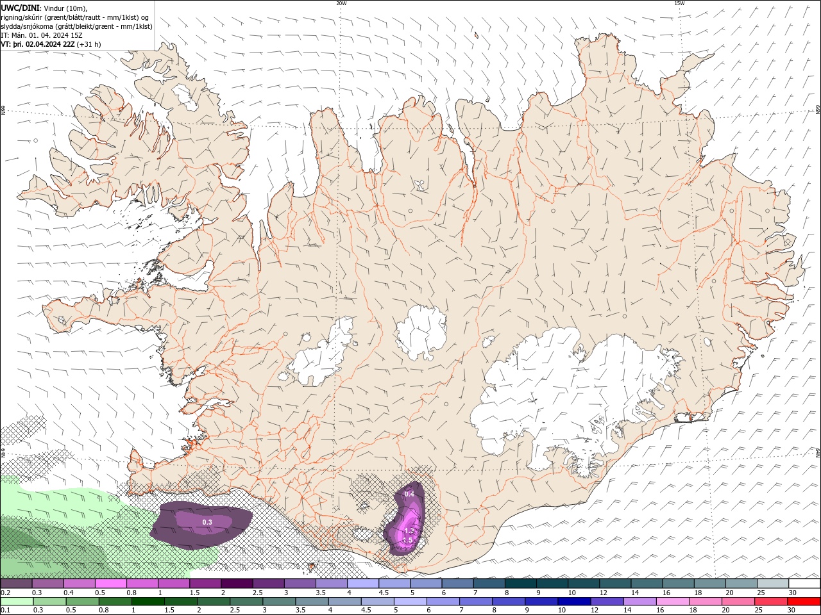Screen dimensions: 821x615
Task: Pick the deep blue rain-scale swatch labeled 10
Action: tap(575, 602)
